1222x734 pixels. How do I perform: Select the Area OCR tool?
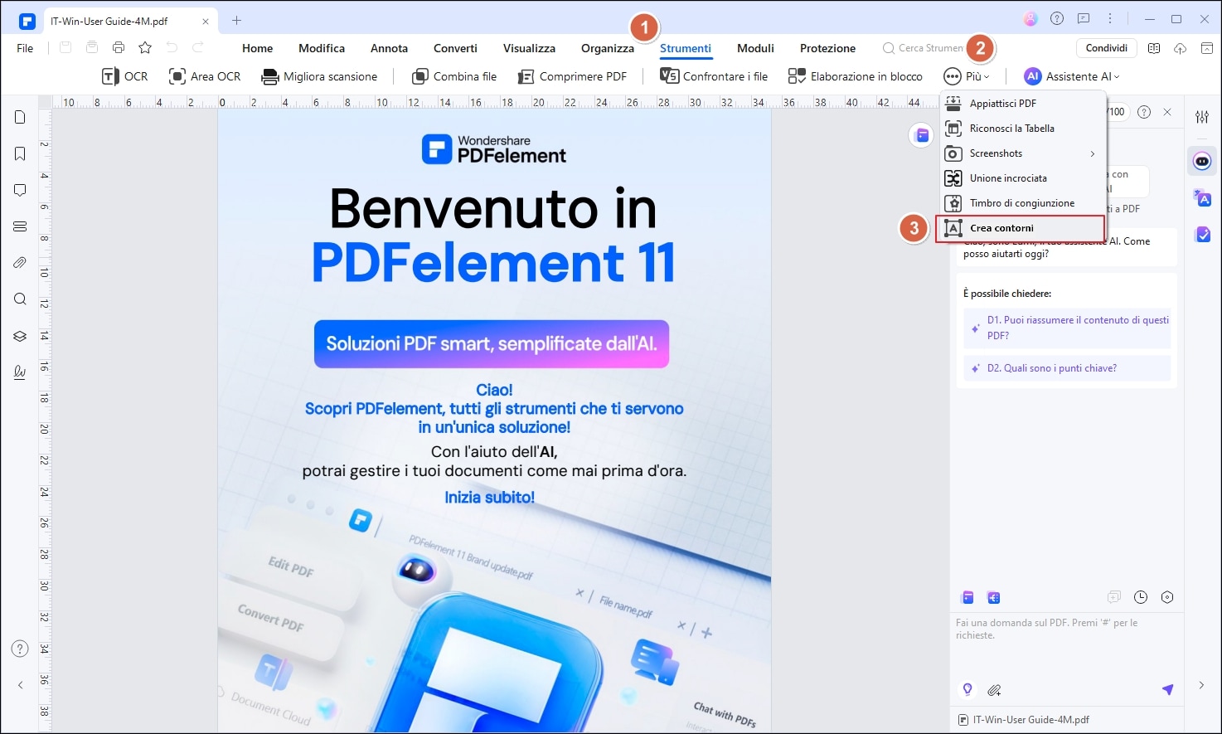coord(204,76)
